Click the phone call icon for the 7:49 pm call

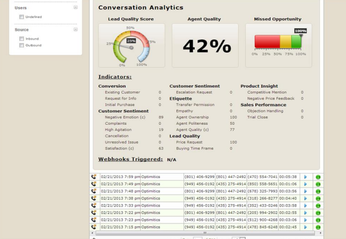(94, 184)
